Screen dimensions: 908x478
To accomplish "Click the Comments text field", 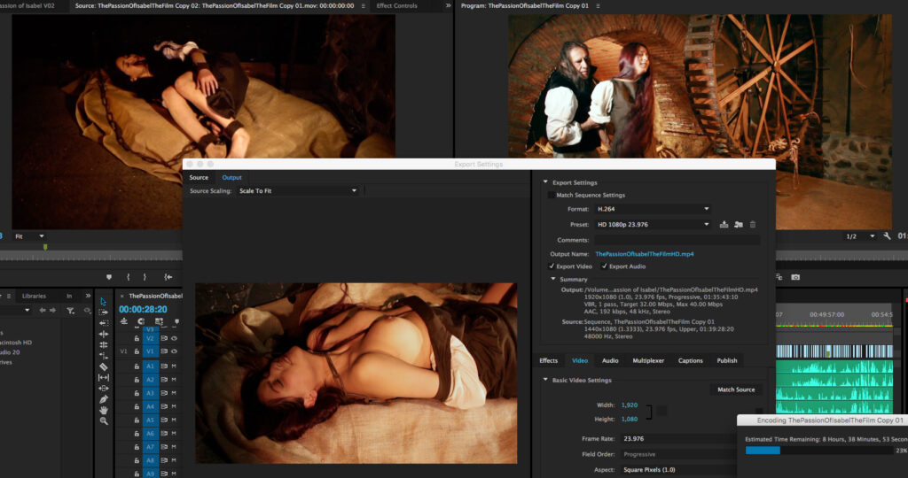I will coord(677,240).
